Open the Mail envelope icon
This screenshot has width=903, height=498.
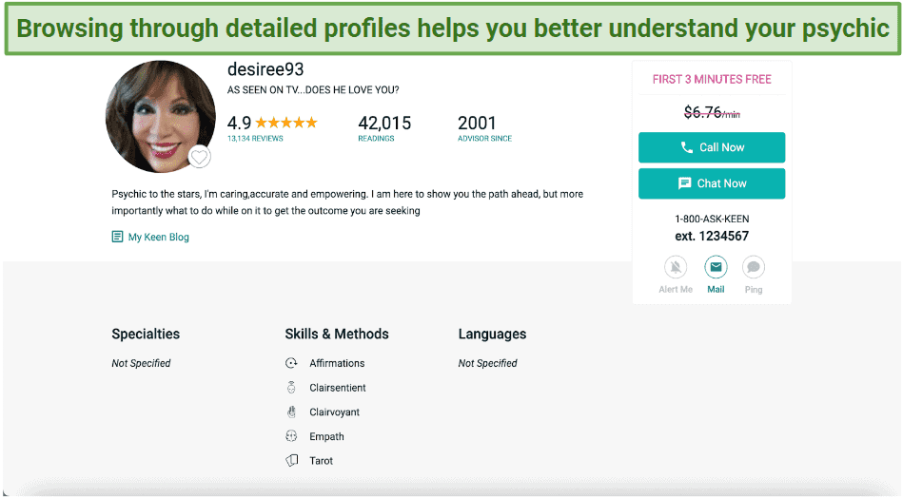[716, 267]
